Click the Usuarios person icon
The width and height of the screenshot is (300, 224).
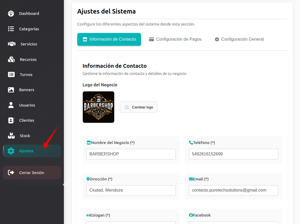pyautogui.click(x=11, y=105)
